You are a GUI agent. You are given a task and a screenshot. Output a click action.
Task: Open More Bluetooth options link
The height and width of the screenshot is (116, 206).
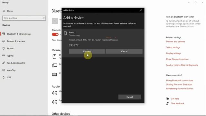(177, 59)
